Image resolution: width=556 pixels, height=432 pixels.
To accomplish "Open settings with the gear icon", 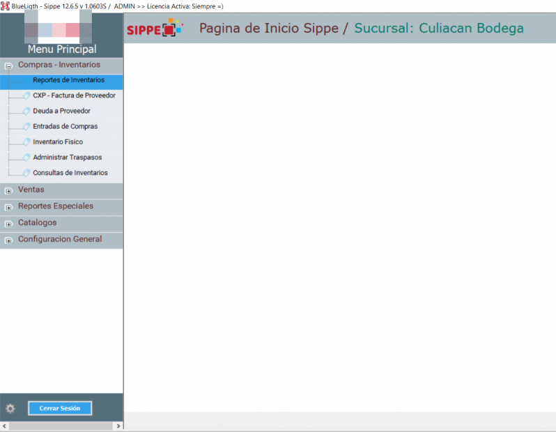I will tap(10, 408).
